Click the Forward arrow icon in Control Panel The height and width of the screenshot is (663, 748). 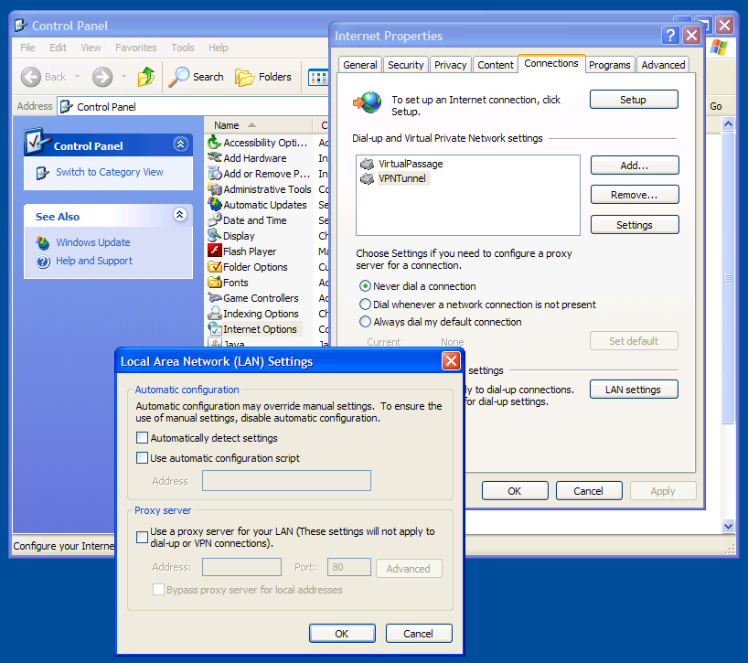[102, 77]
